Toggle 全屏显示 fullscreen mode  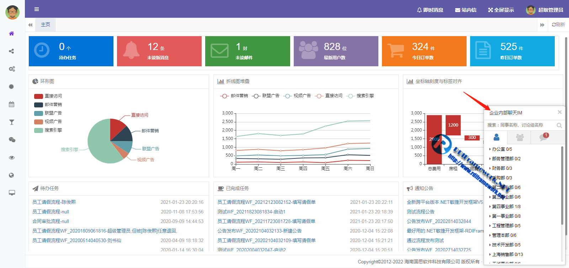(501, 10)
